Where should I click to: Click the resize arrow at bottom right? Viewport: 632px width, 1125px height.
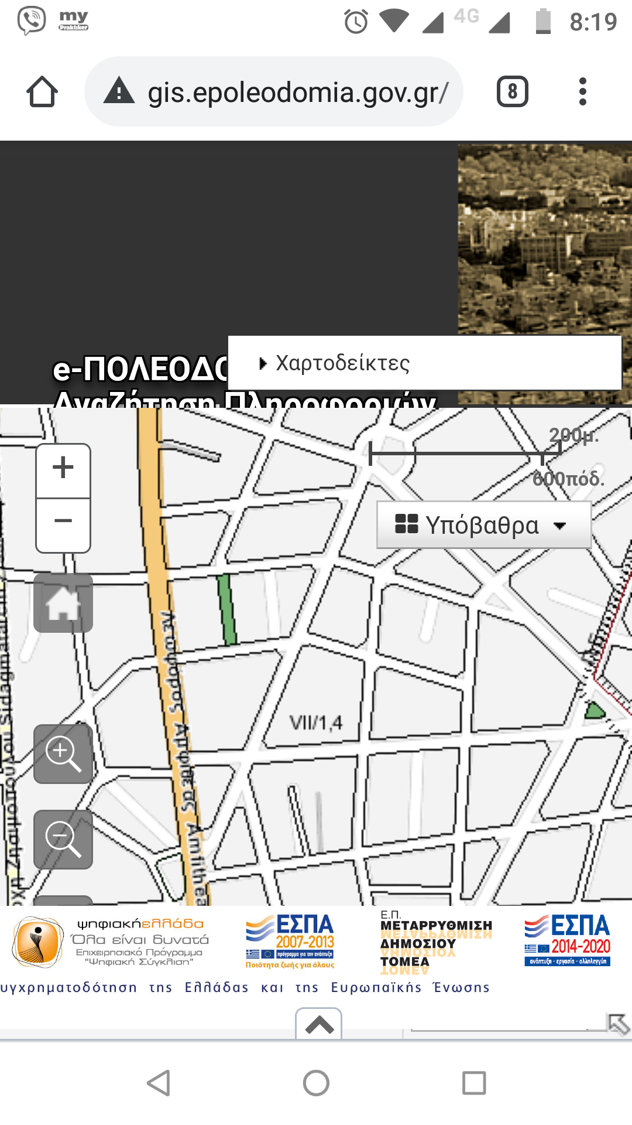619,1024
